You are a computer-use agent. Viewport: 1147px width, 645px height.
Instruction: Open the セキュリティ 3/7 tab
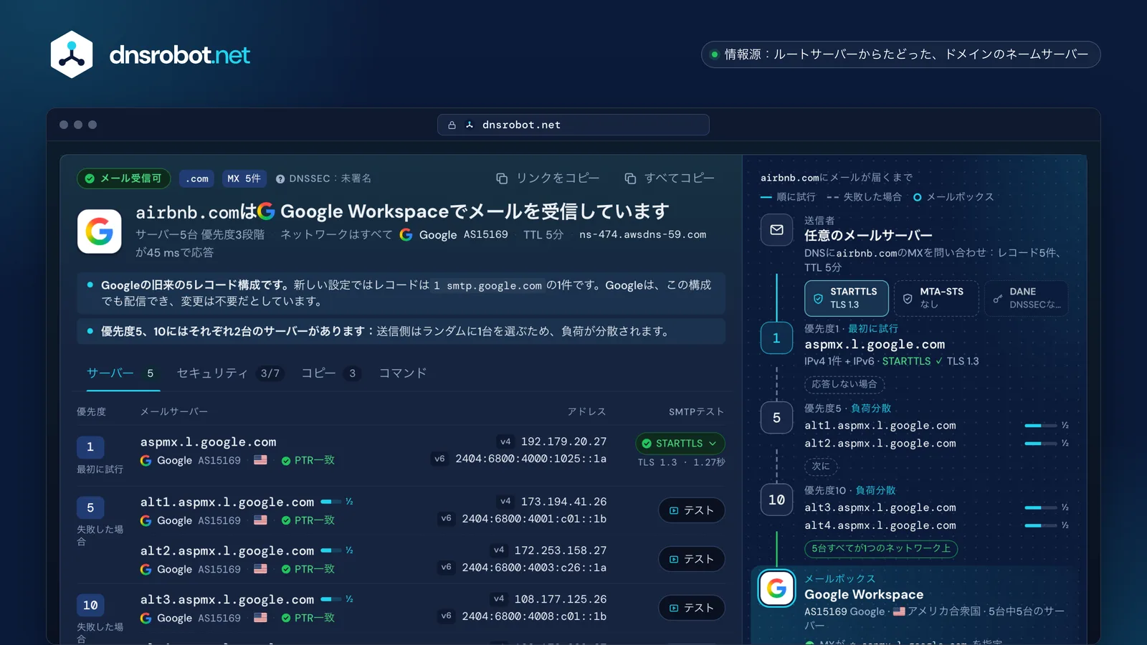click(x=230, y=373)
